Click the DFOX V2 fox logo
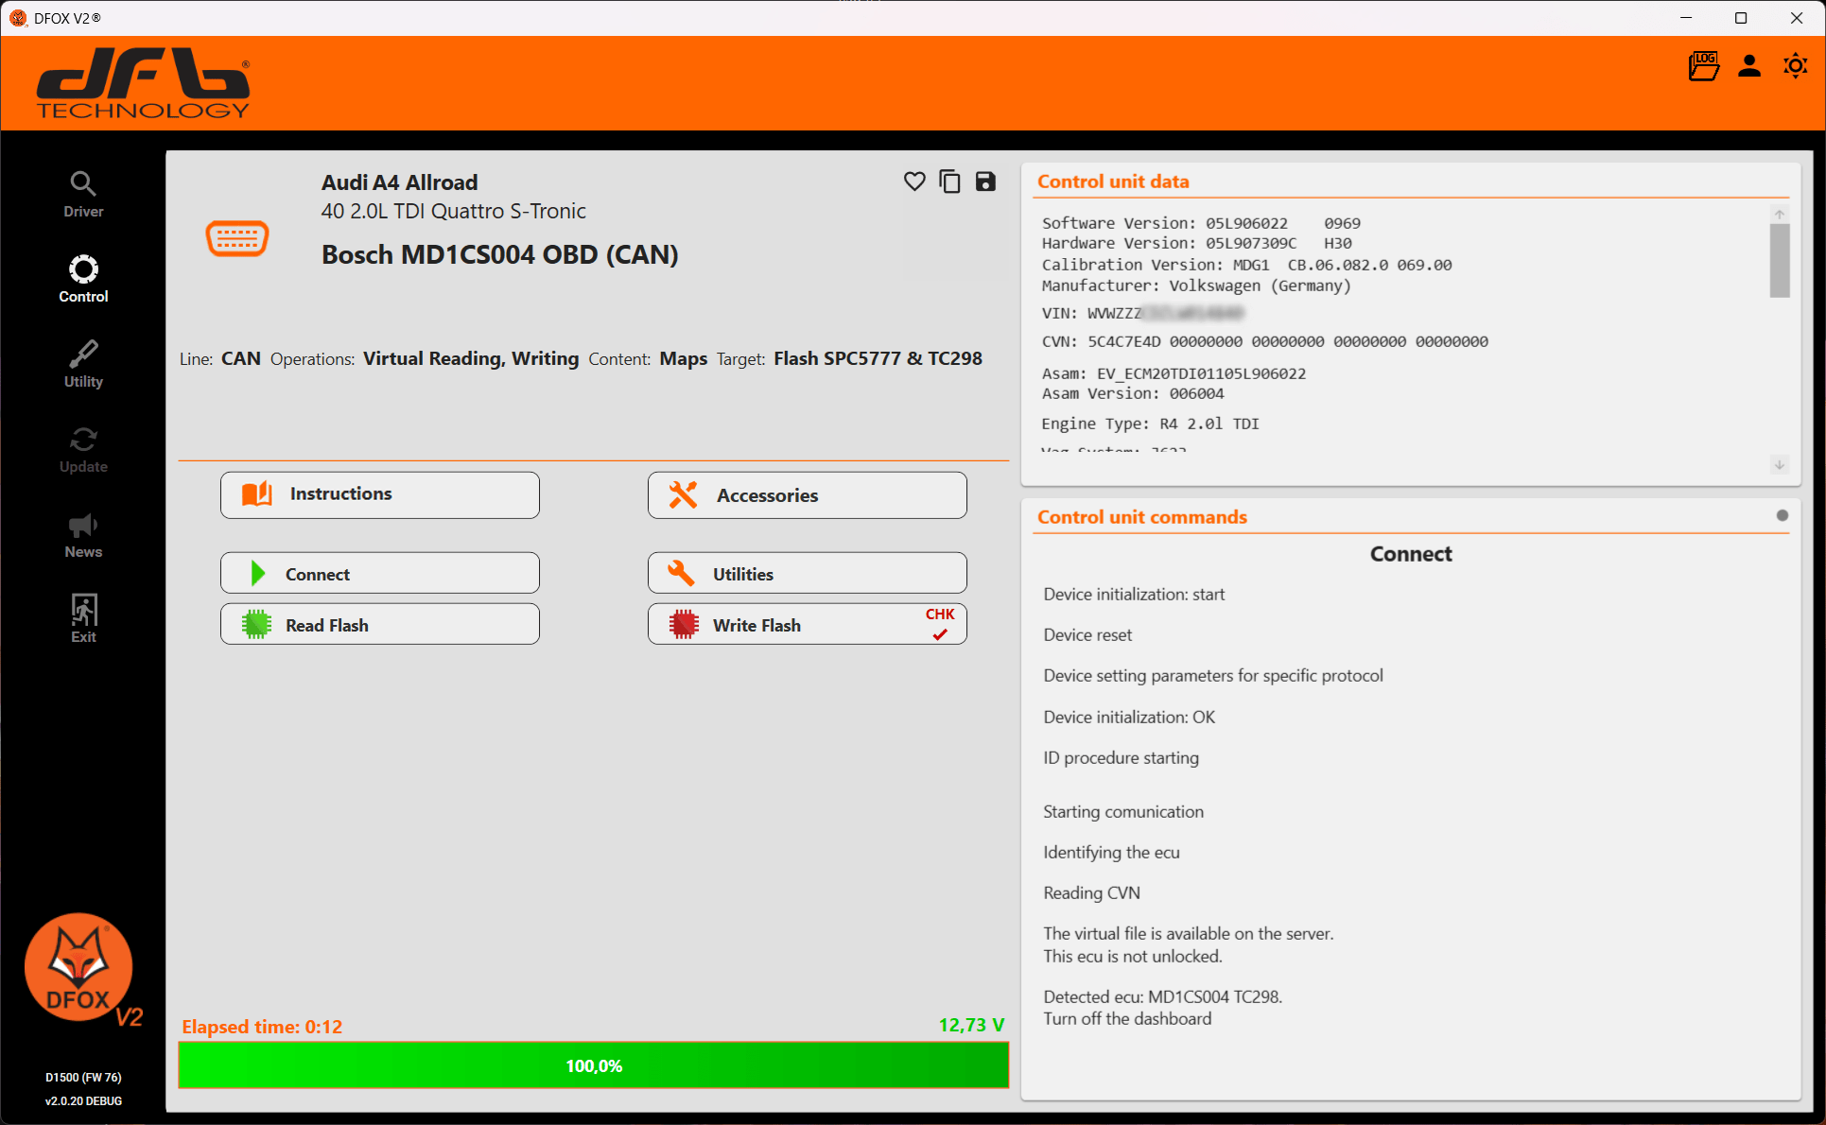 point(79,968)
